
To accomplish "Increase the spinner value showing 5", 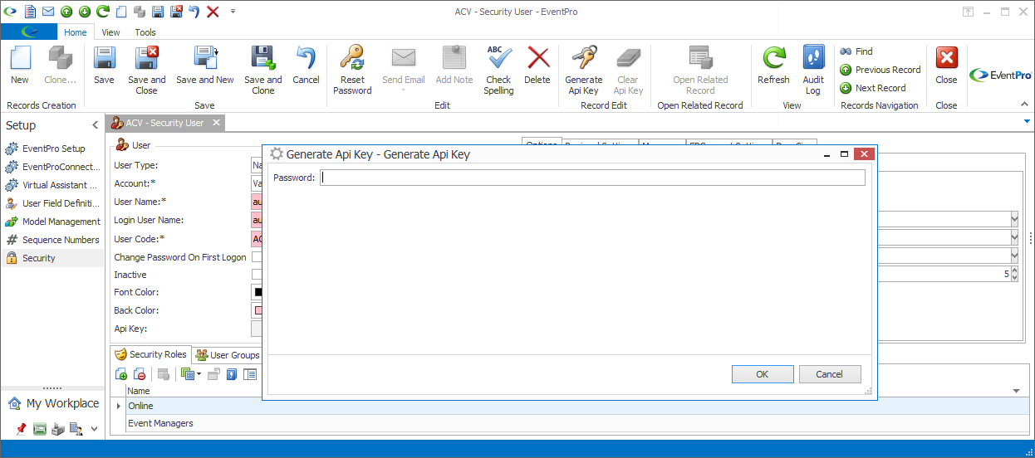I will pos(1014,270).
